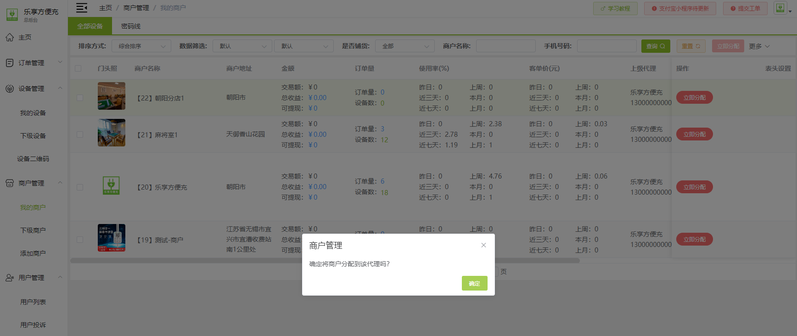Collapse the 设备管理 sidebar menu
797x336 pixels.
(x=60, y=88)
